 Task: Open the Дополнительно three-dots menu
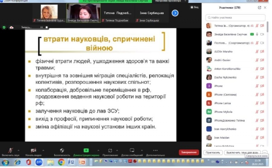click(155, 150)
